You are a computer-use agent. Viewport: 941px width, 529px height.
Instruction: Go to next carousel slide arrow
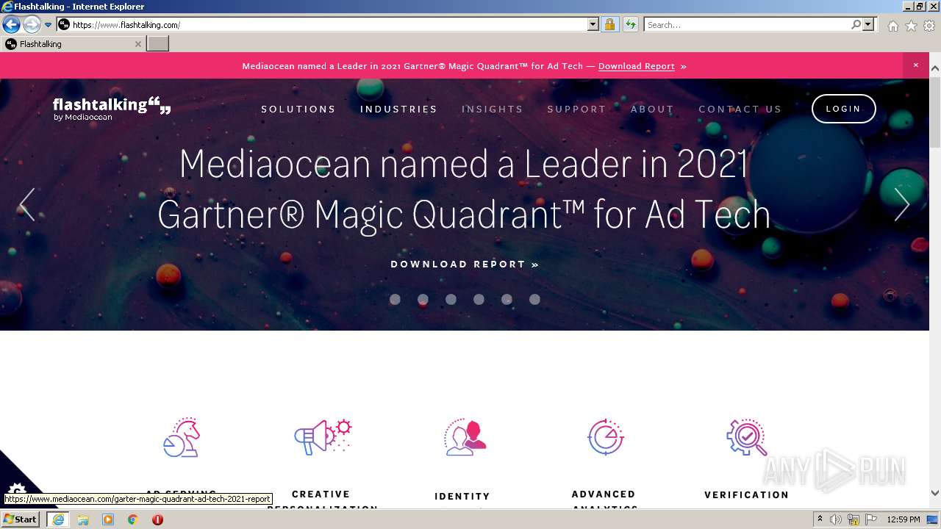[x=902, y=204]
